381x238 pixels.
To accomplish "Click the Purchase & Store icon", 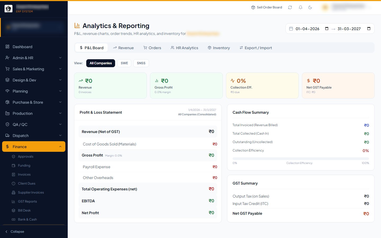I will (7, 102).
